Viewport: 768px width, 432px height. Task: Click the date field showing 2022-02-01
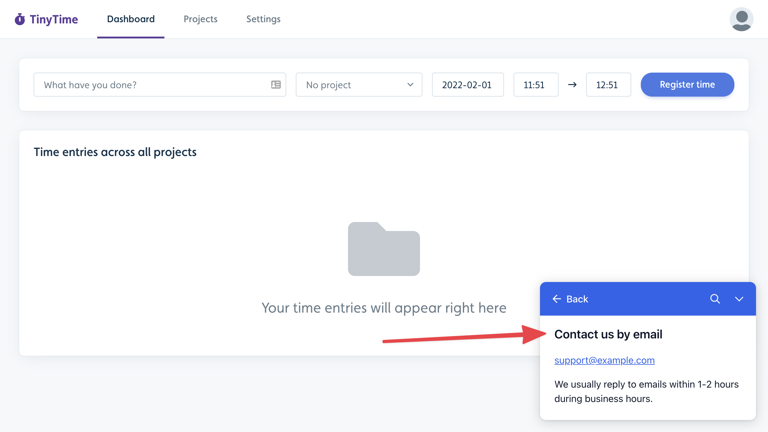468,85
